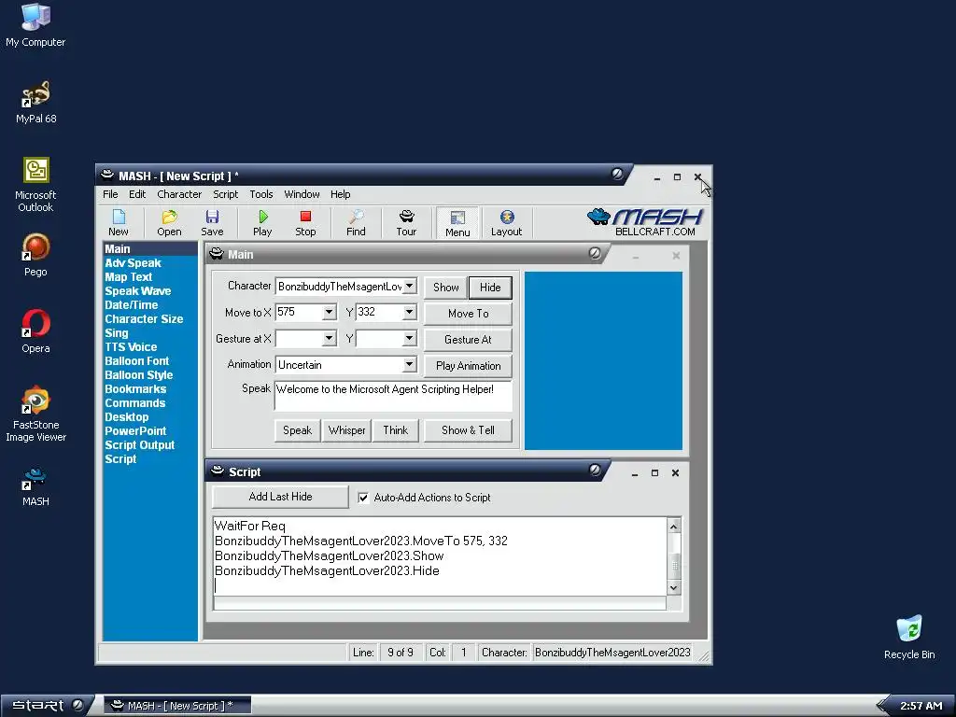Click the Add Last Hide button
The image size is (956, 717).
click(280, 497)
